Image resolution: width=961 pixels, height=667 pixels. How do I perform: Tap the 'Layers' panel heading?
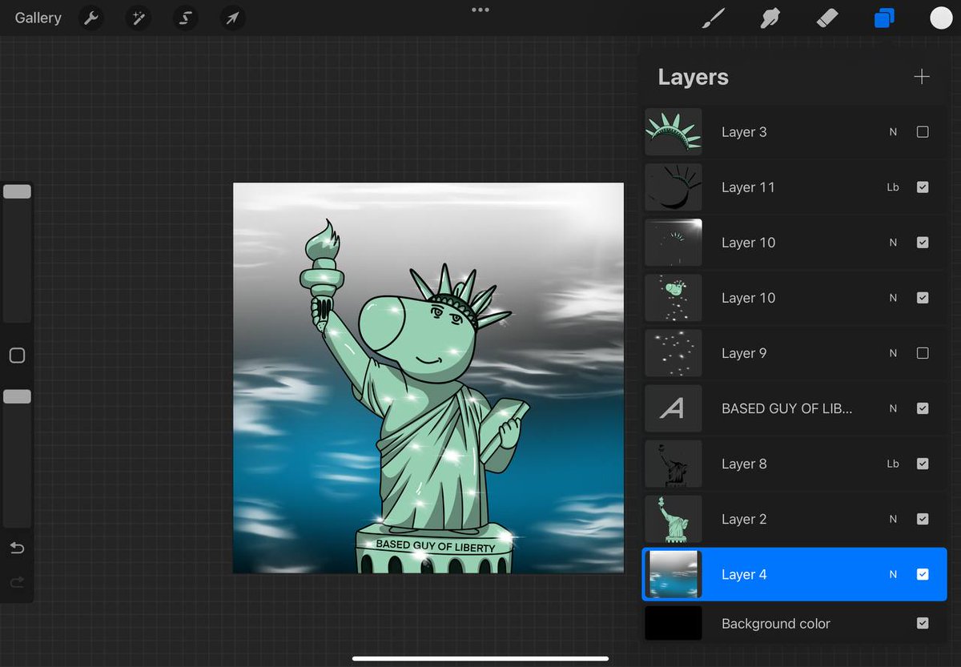tap(693, 77)
